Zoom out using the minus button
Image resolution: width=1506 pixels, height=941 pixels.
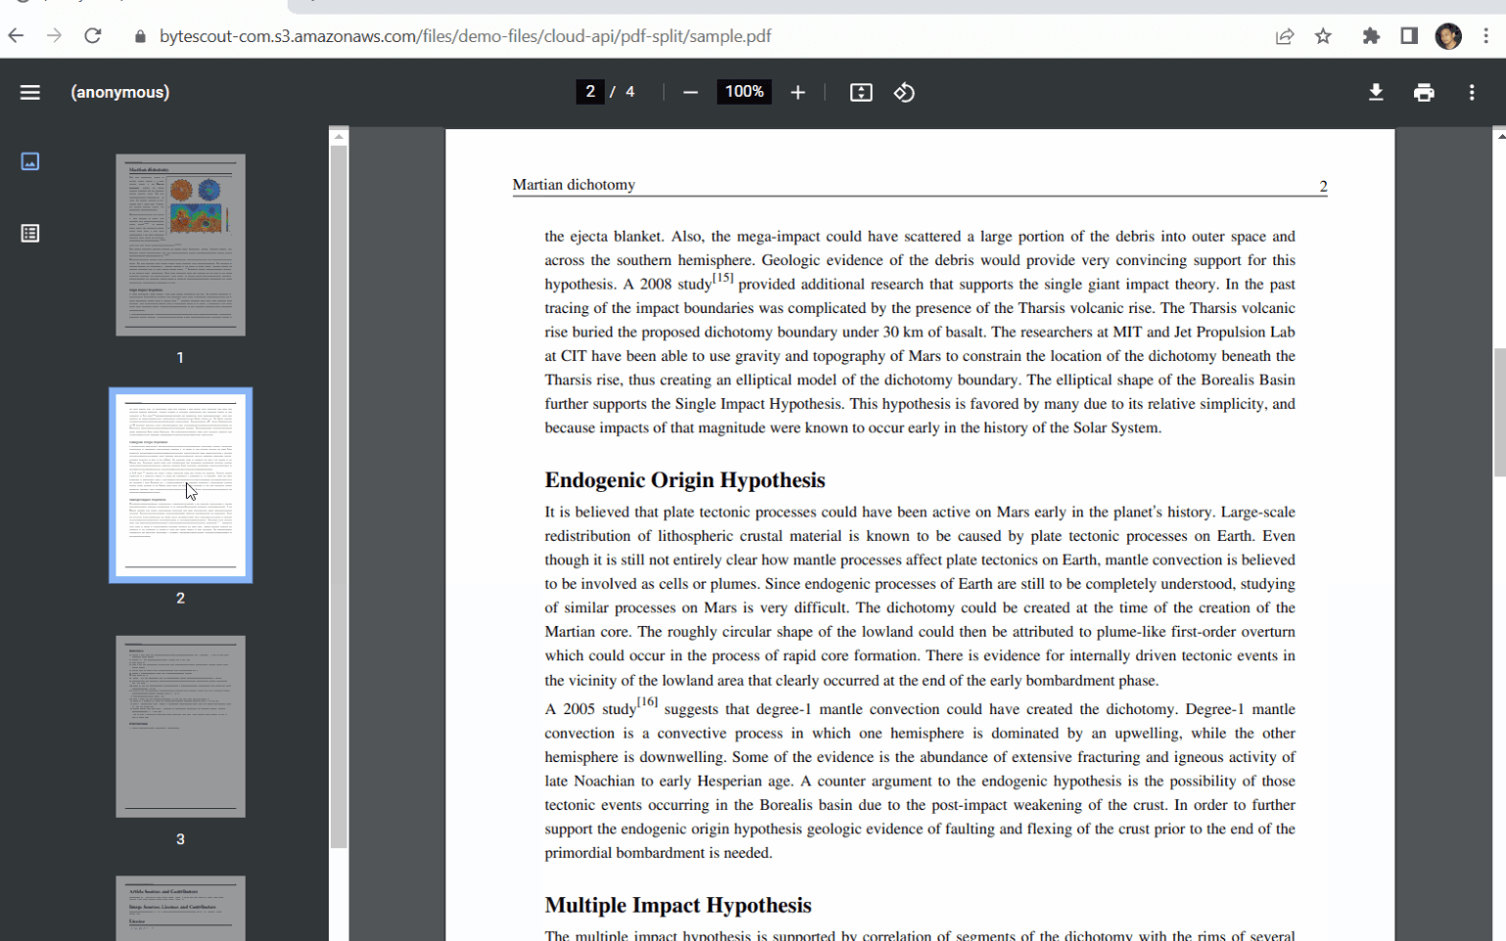[x=690, y=92]
